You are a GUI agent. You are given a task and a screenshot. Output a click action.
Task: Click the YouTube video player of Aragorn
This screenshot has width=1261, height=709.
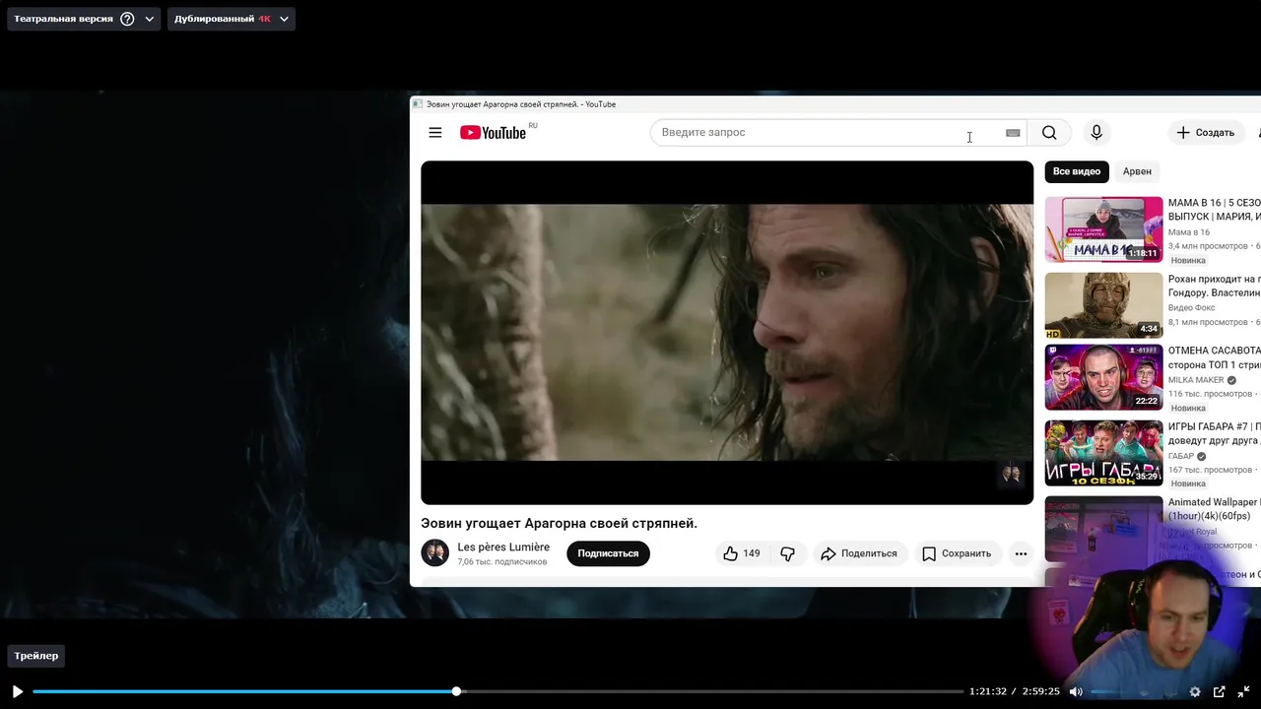727,333
